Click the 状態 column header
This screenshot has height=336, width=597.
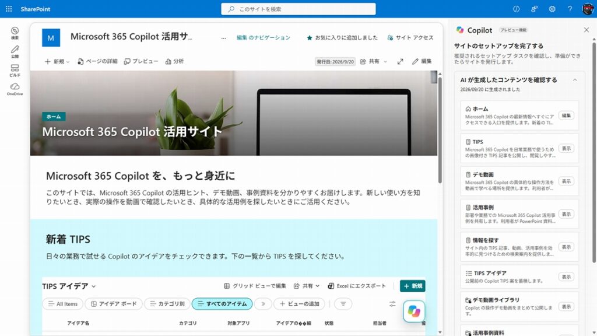(x=329, y=323)
